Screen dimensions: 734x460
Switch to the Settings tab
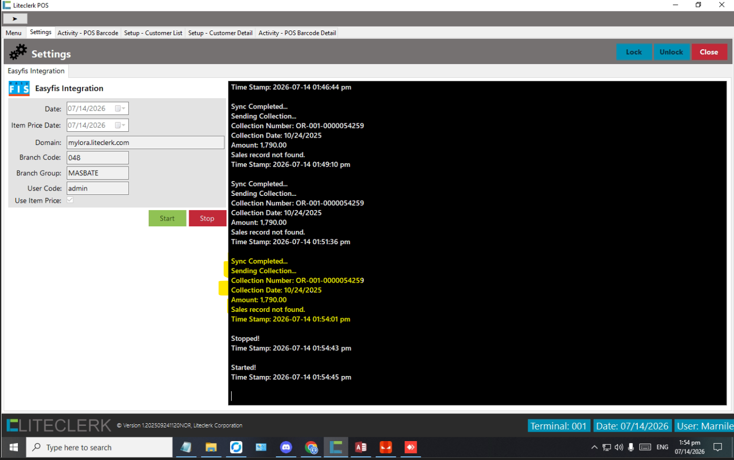pyautogui.click(x=40, y=32)
